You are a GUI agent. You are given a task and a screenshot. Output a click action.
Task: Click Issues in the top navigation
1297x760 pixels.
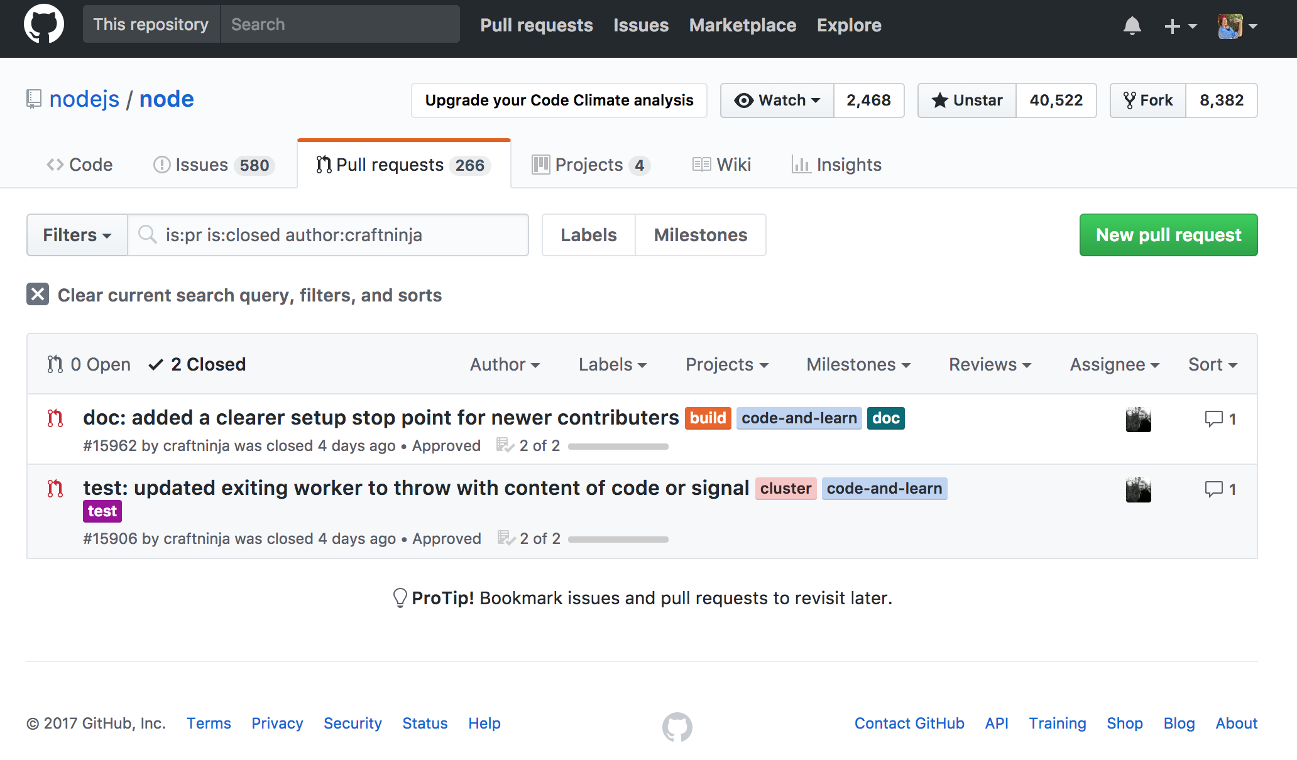point(641,25)
